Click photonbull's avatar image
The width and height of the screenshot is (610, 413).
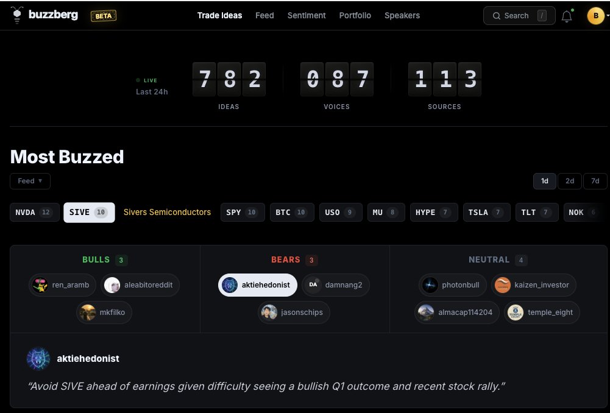(x=430, y=285)
